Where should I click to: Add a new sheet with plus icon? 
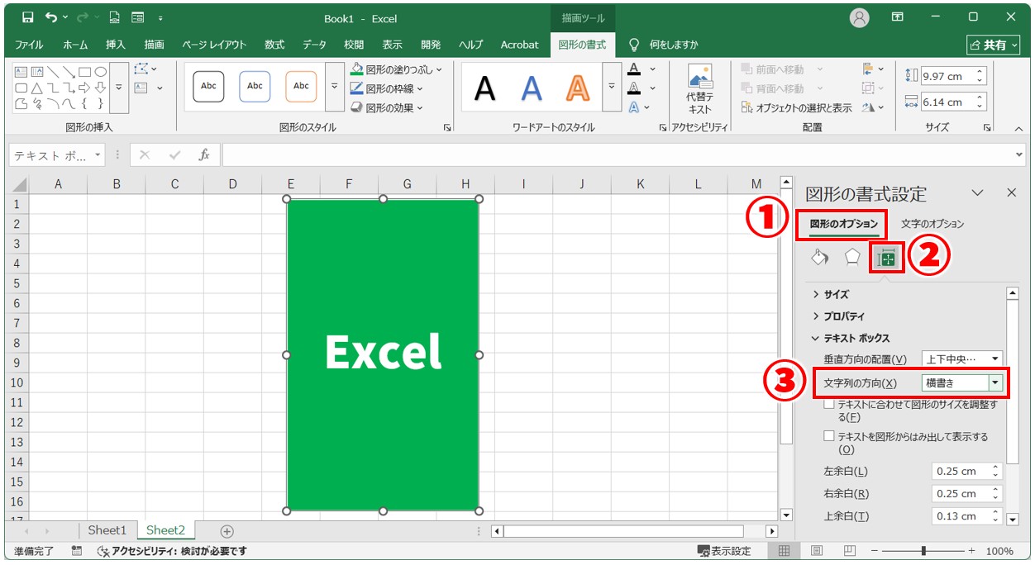227,531
